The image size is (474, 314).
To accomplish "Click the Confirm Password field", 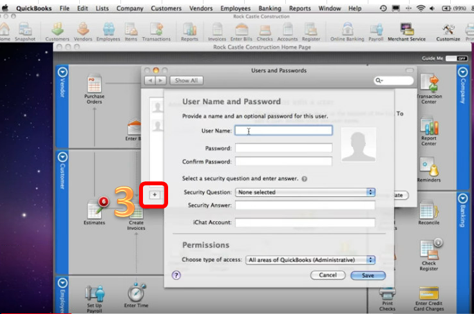I will [283, 162].
